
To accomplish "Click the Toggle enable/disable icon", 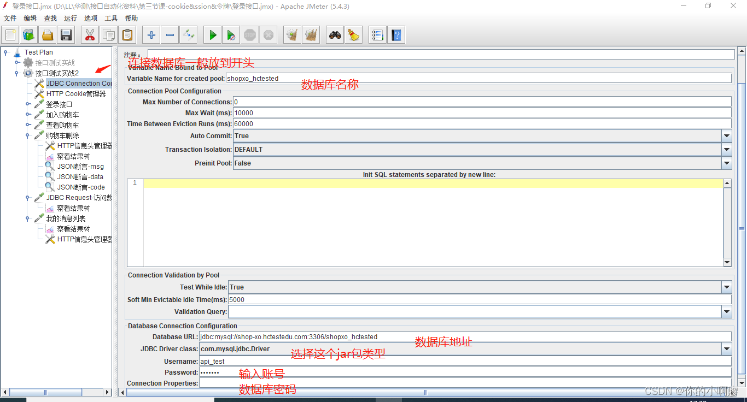I will pos(189,36).
